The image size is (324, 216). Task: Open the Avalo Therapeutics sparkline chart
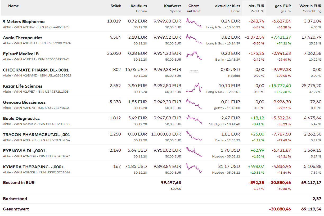194,39
